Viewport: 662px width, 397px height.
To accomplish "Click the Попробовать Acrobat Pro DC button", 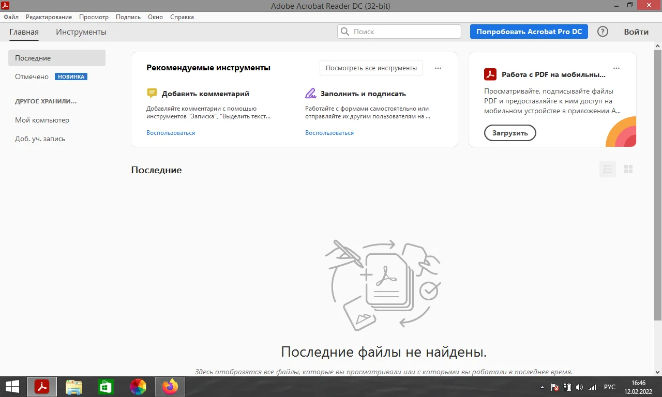I will [x=529, y=32].
